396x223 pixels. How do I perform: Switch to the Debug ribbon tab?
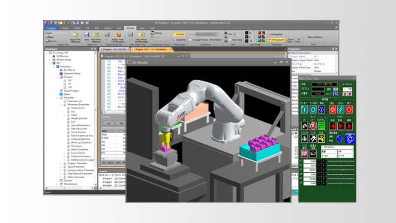point(107,28)
